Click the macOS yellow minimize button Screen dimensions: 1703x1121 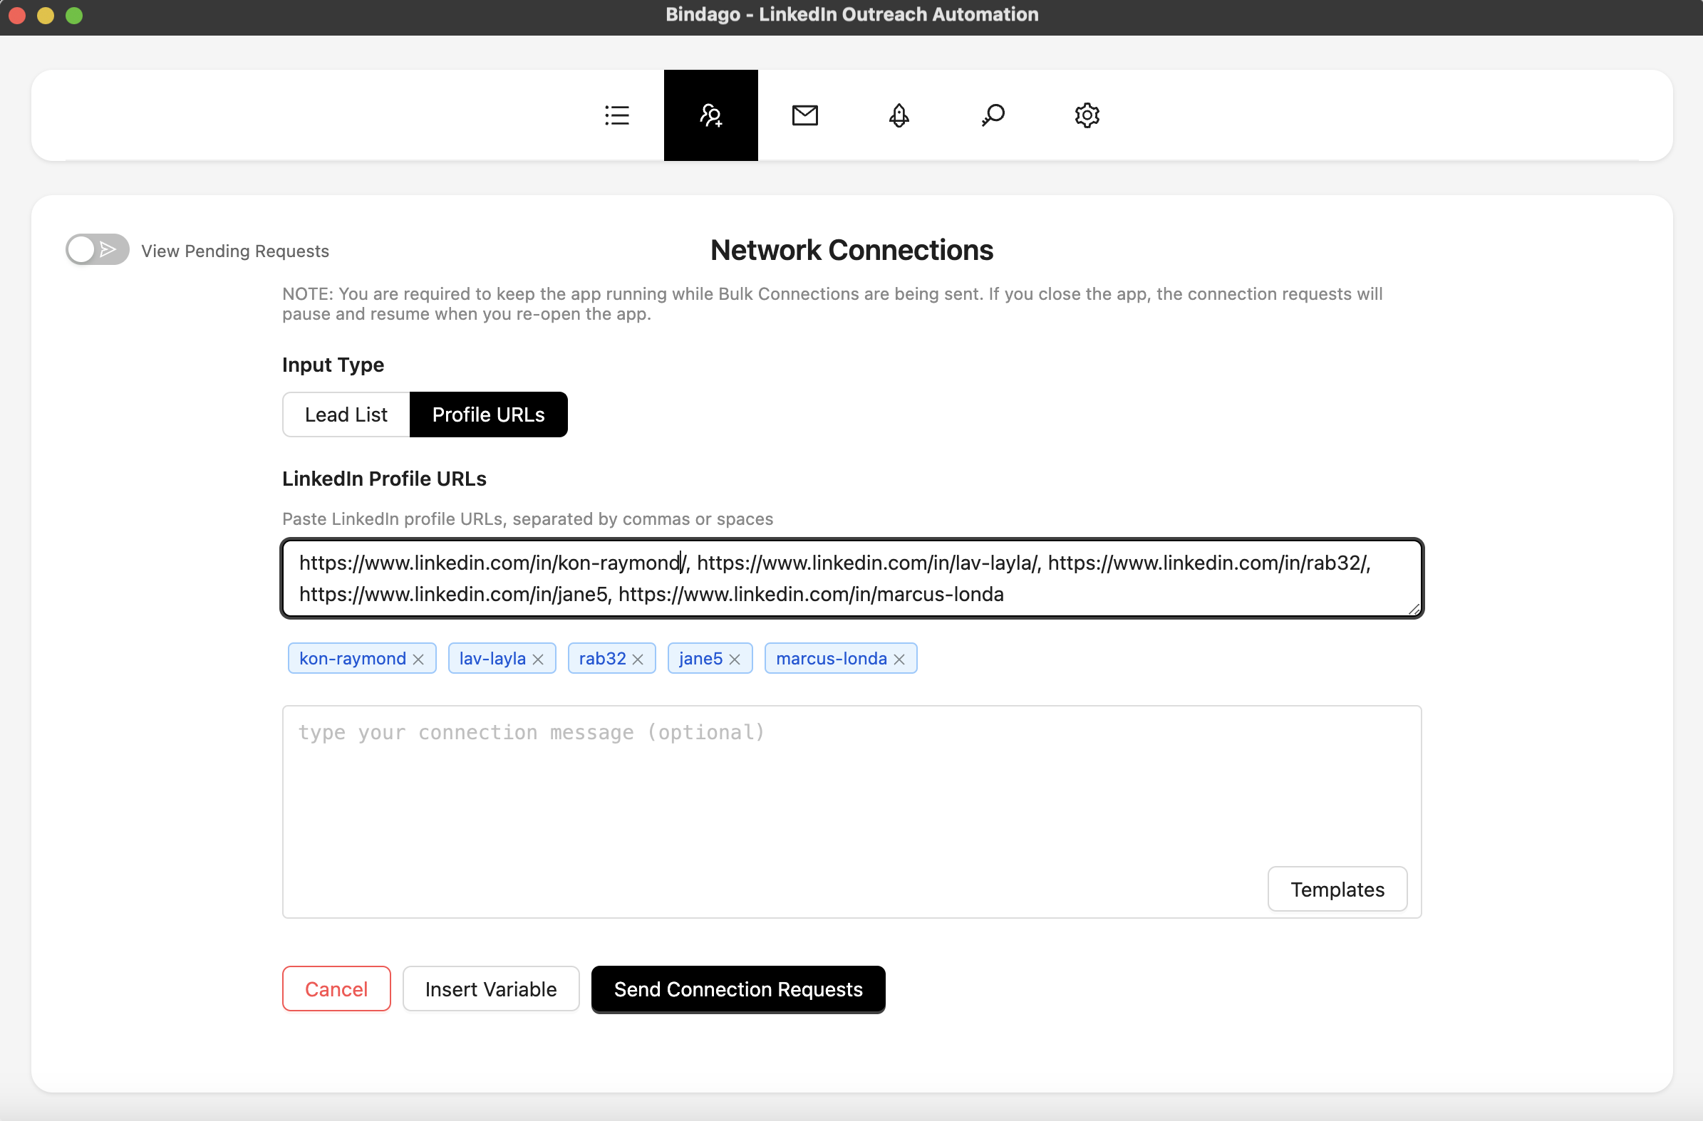point(46,15)
